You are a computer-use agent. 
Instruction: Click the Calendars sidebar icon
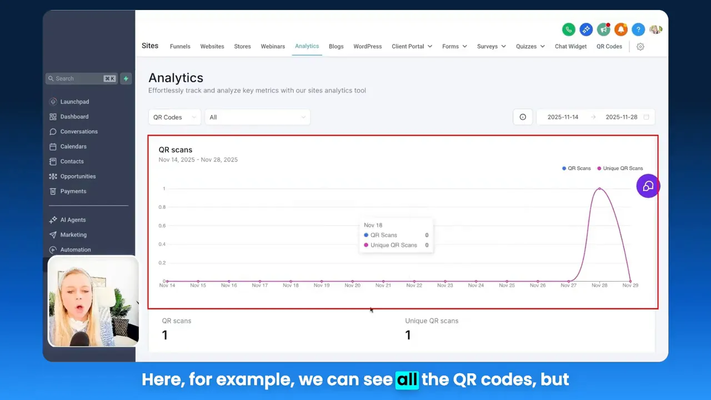(53, 147)
